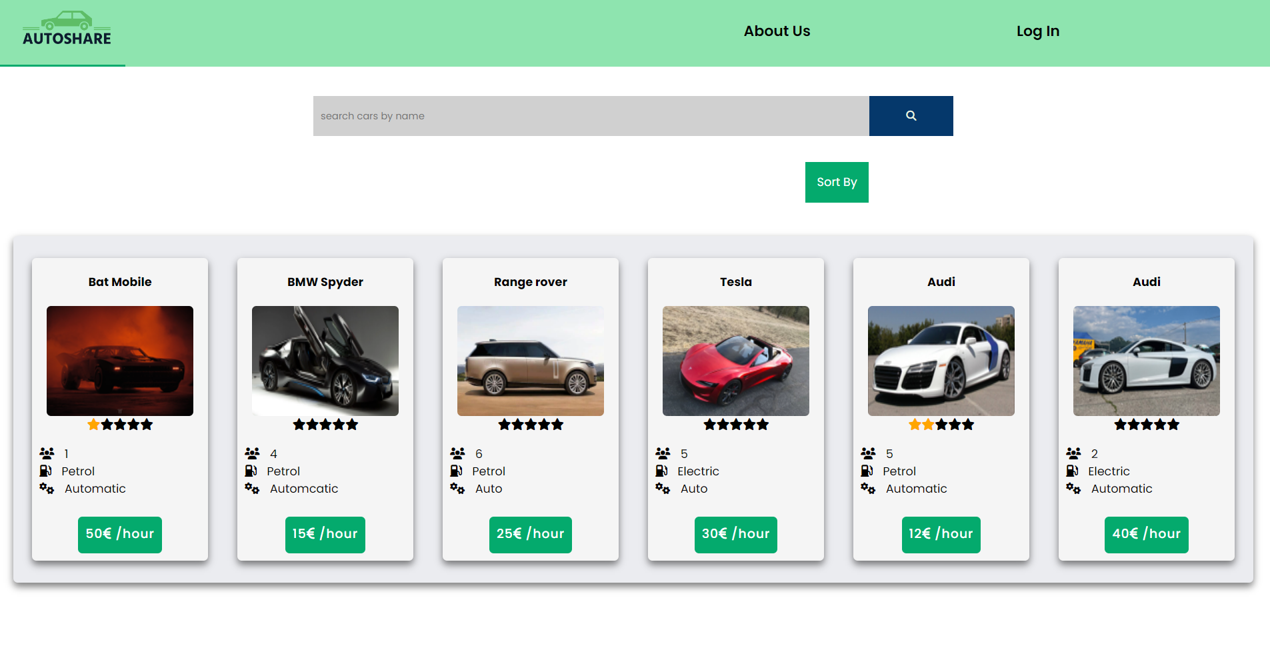Click the fuel pump icon on the 40€ Audi card
1270x654 pixels.
click(x=1072, y=471)
